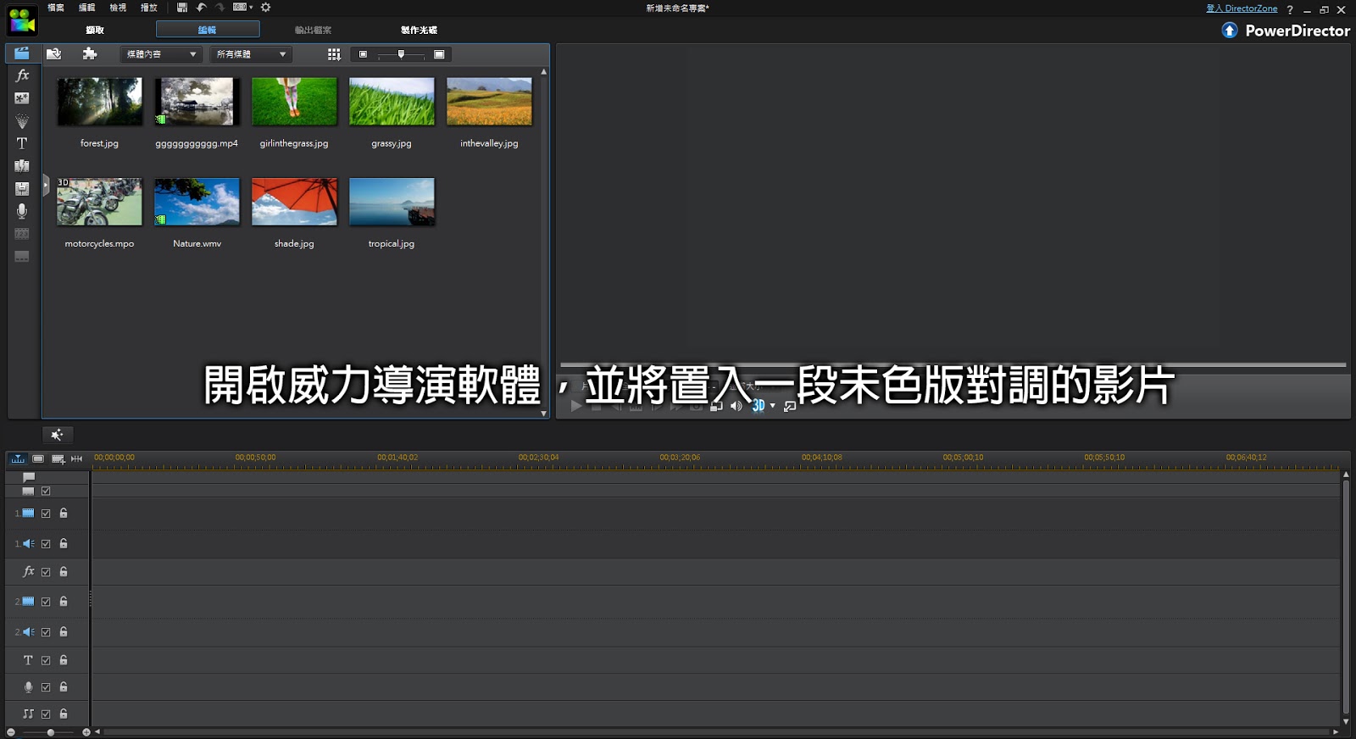Click the PowerDirector upgrade arrow button
Viewport: 1356px width, 739px height.
[x=1230, y=31]
